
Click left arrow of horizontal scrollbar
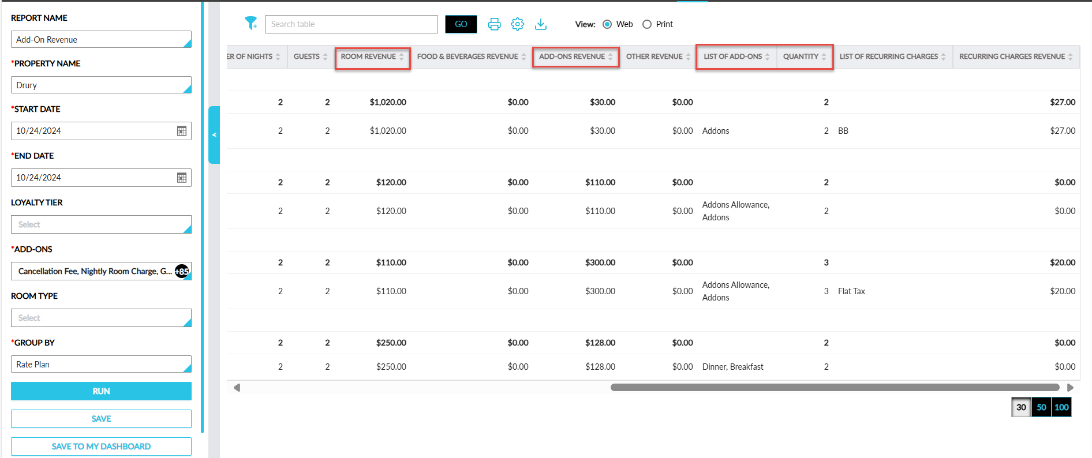coord(237,388)
